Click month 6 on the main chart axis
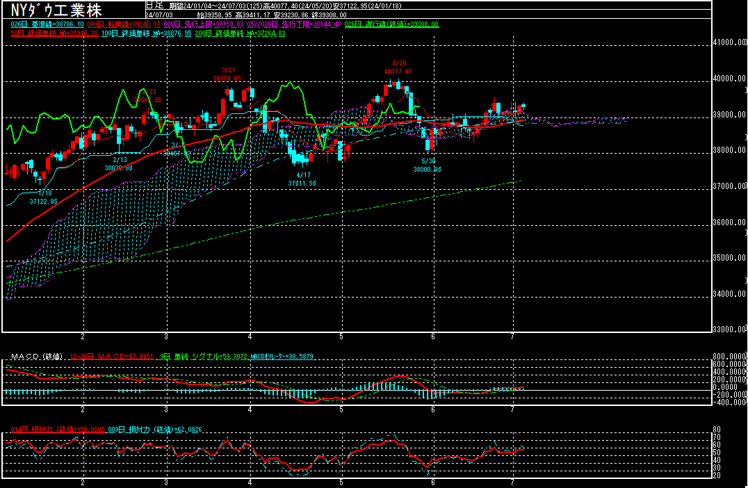The width and height of the screenshot is (748, 488). pyautogui.click(x=433, y=336)
